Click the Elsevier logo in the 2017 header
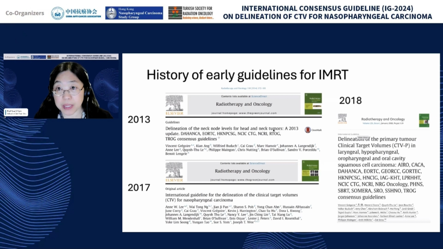The width and height of the screenshot is (443, 249). tap(174, 171)
